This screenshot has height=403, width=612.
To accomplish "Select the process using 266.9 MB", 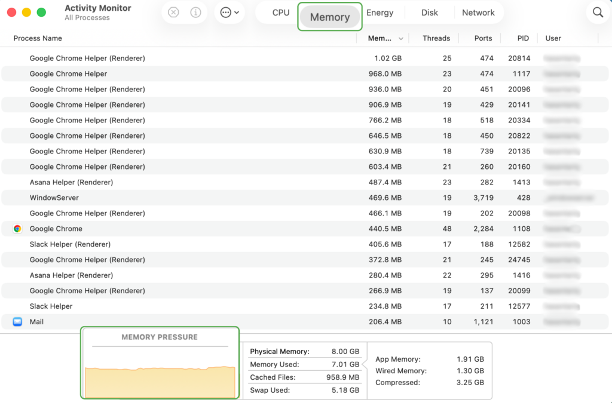I will tap(305, 291).
